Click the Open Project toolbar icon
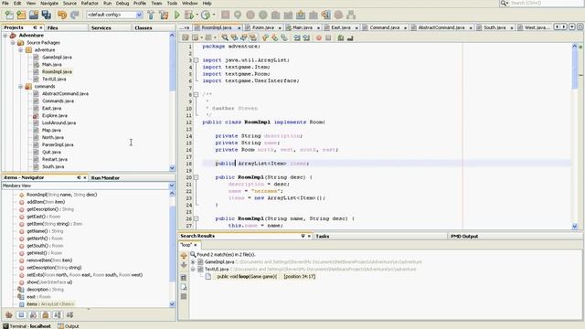 click(34, 15)
